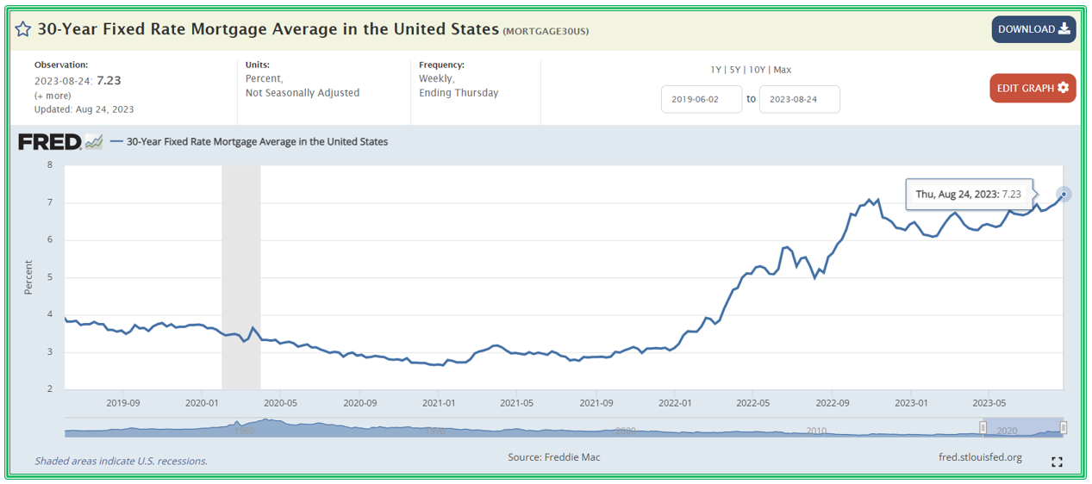
Task: Click the end date field 2023-08-24
Action: tap(799, 99)
